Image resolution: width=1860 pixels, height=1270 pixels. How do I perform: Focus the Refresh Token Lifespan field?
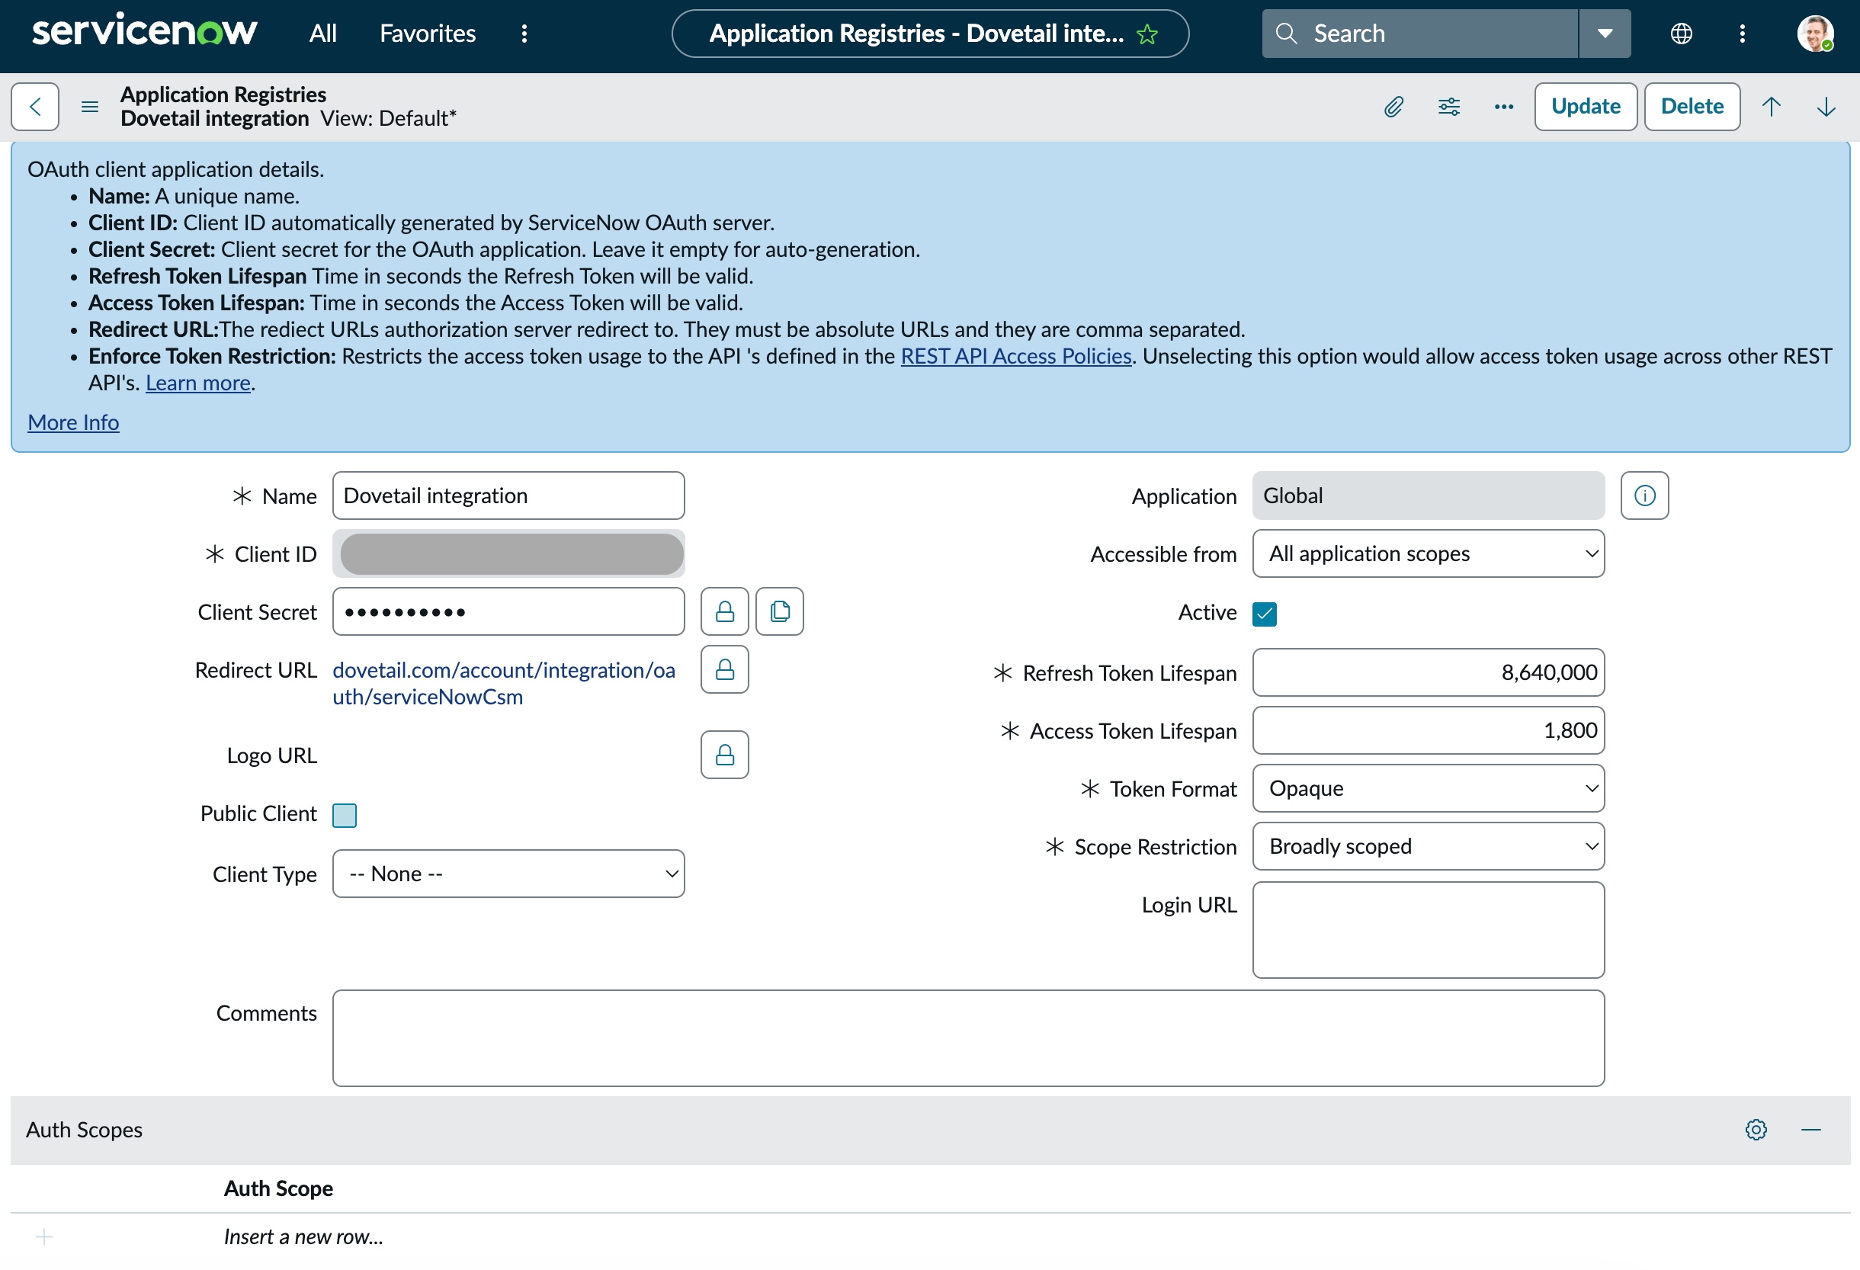(x=1428, y=673)
